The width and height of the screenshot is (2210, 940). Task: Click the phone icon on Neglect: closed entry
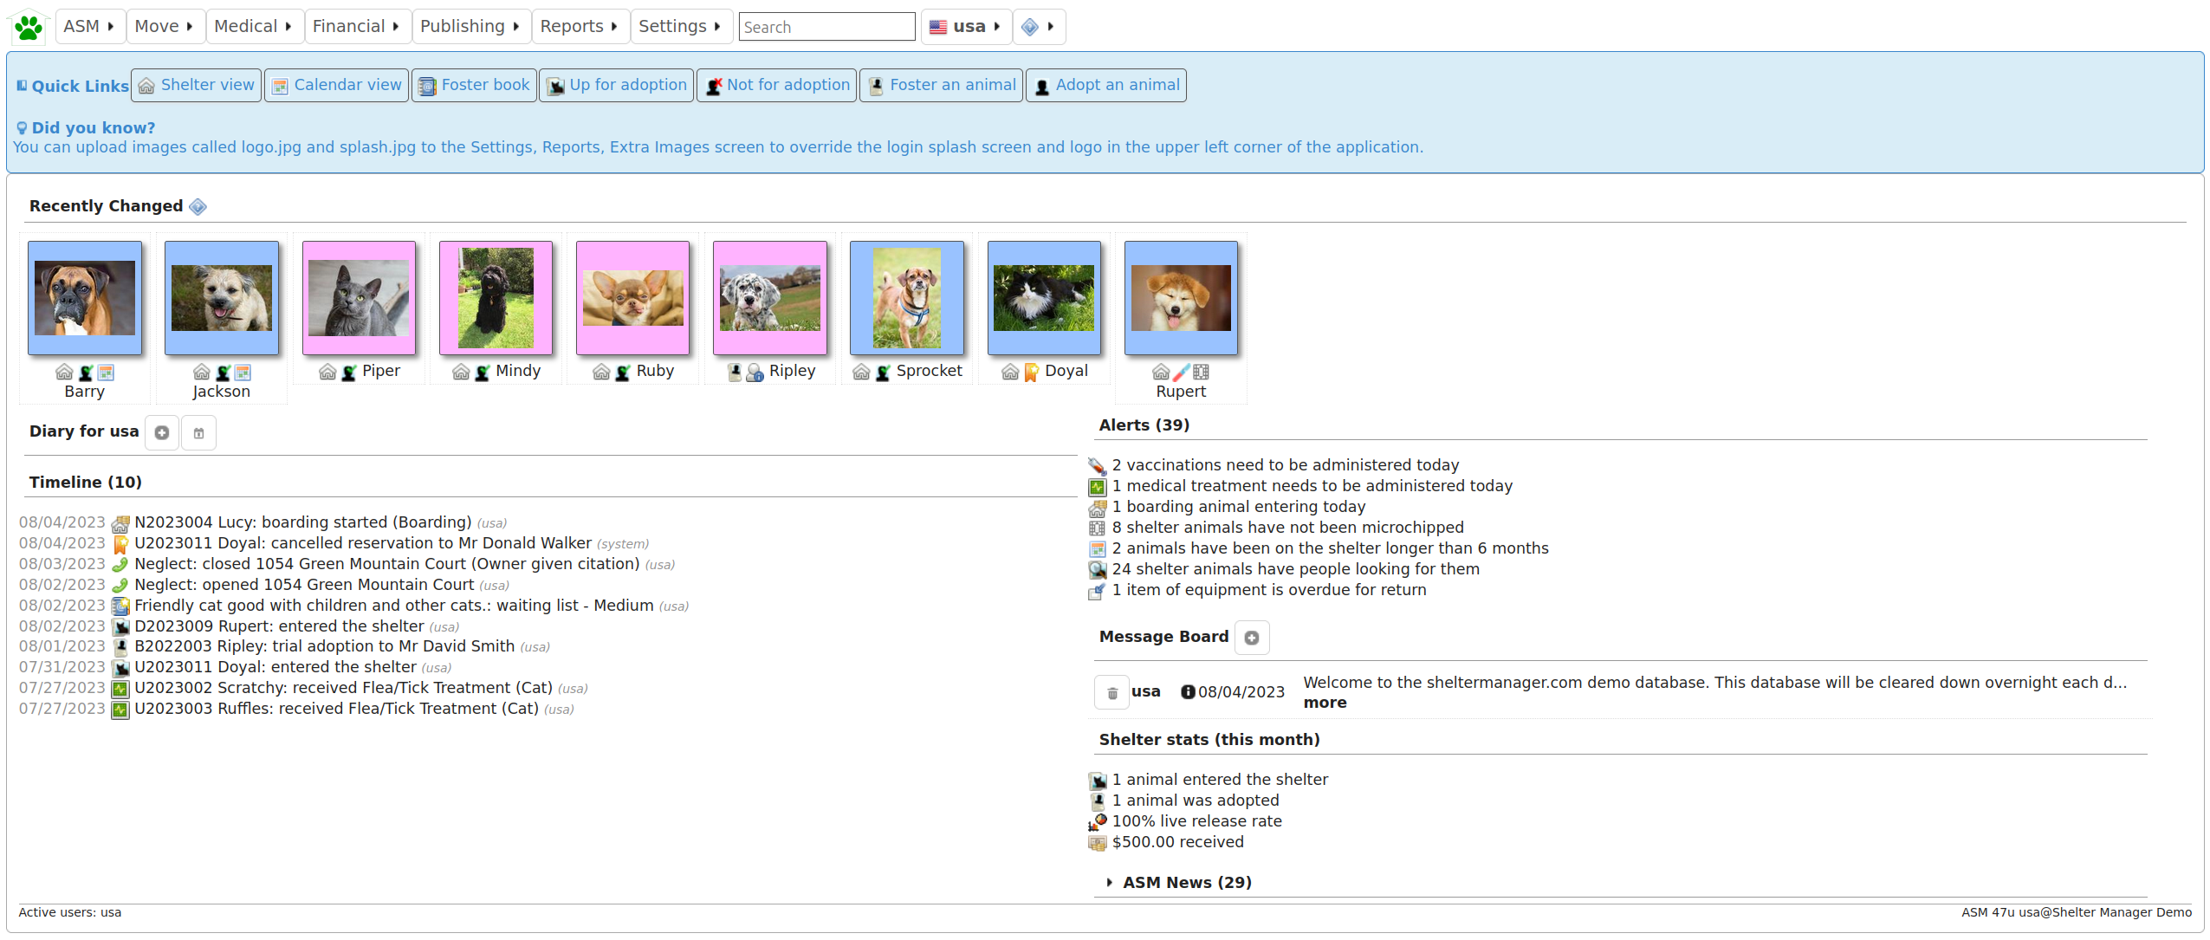[120, 565]
